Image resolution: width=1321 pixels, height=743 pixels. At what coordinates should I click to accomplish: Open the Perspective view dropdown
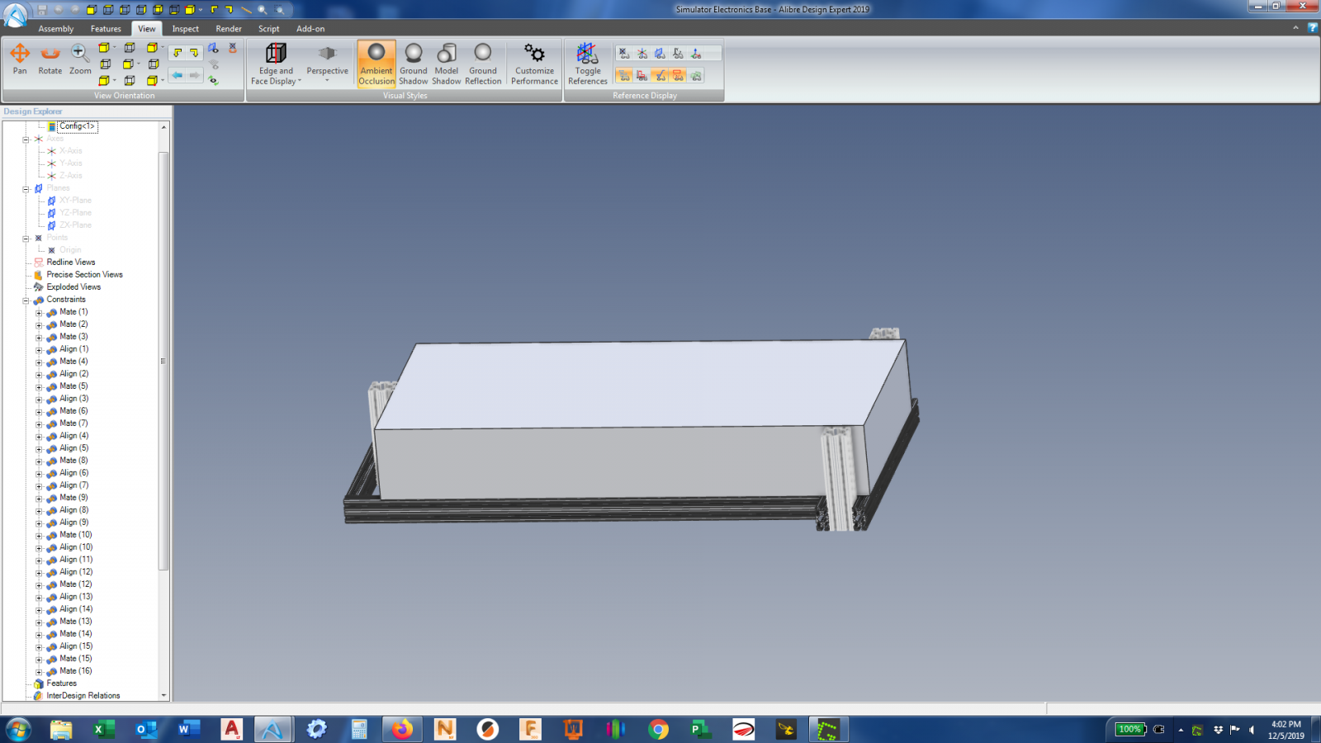tap(327, 64)
